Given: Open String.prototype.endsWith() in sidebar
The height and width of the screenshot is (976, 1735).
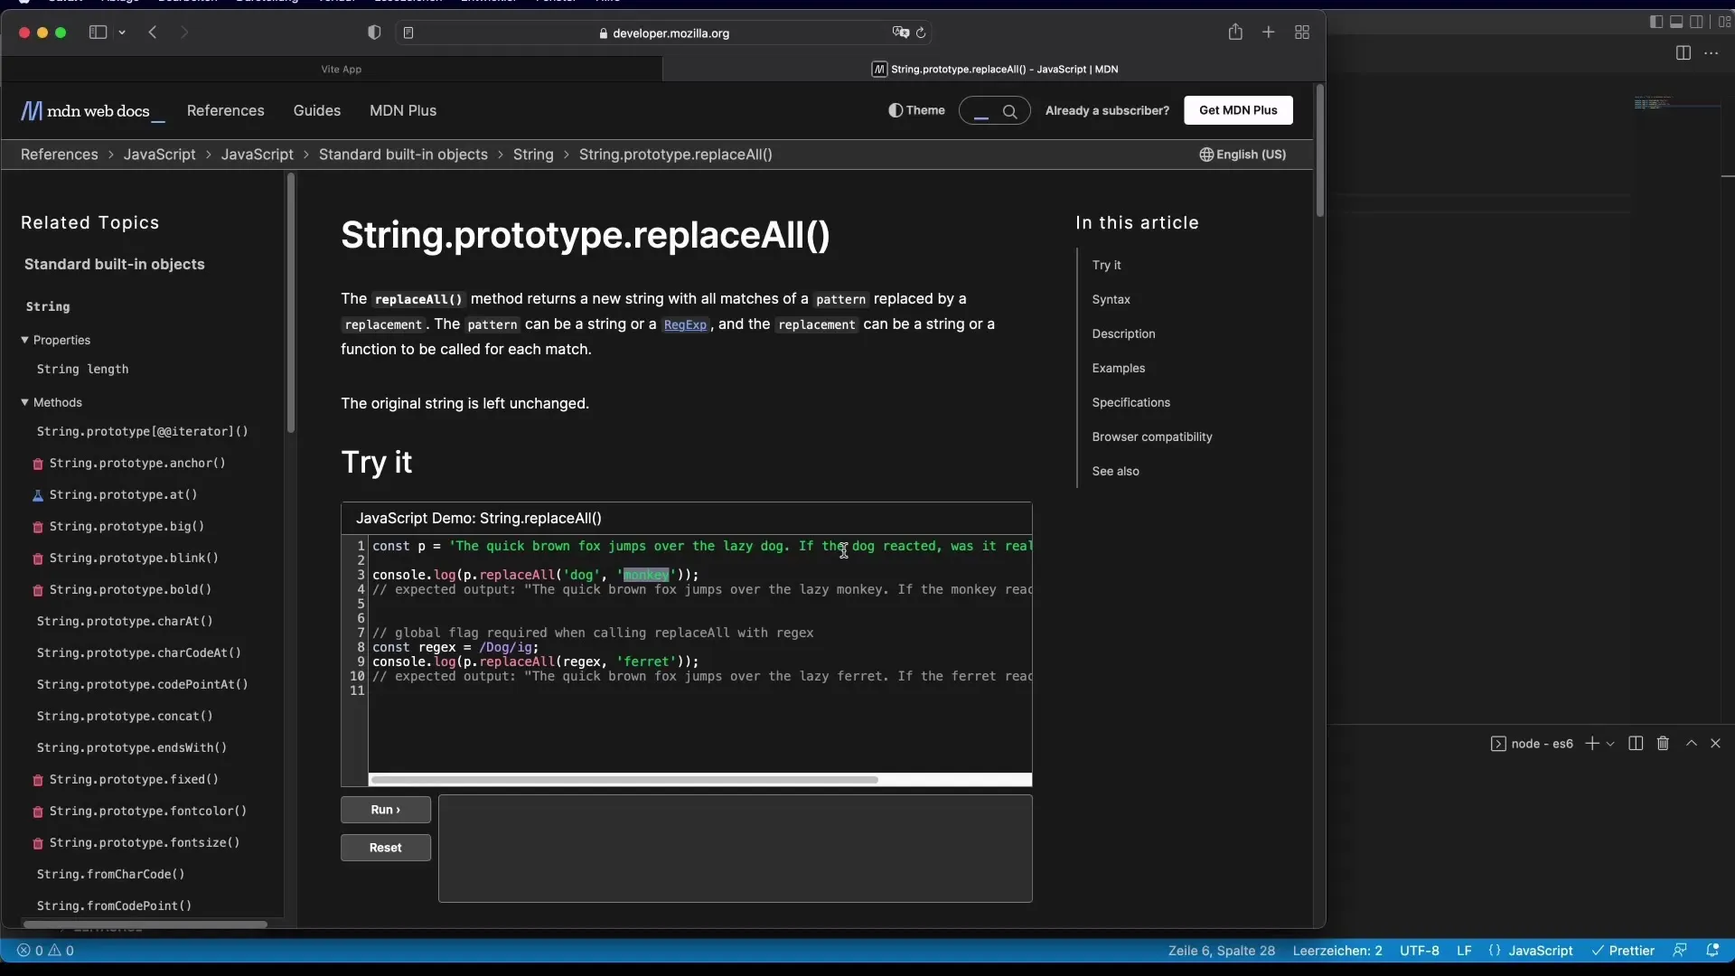Looking at the screenshot, I should tap(132, 747).
